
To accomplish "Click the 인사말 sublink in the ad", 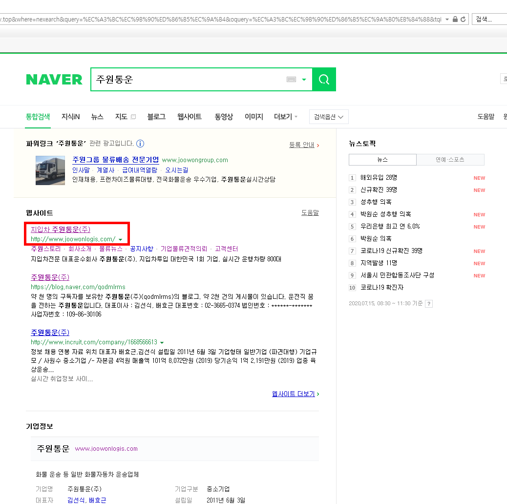I will point(81,170).
